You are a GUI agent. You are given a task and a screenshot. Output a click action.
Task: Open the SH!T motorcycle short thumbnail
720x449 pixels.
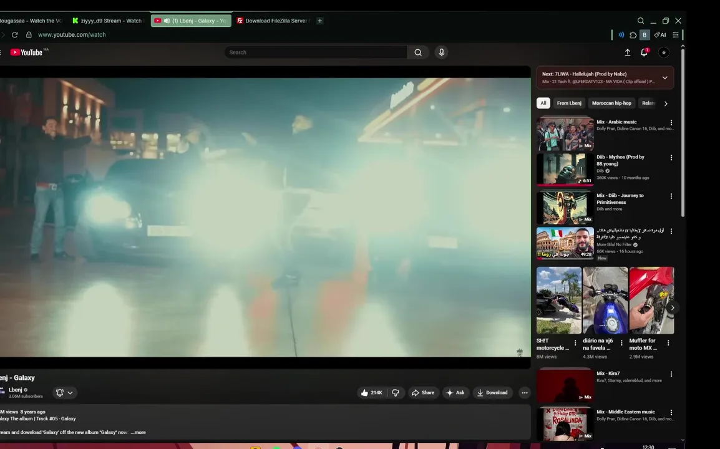(x=559, y=300)
